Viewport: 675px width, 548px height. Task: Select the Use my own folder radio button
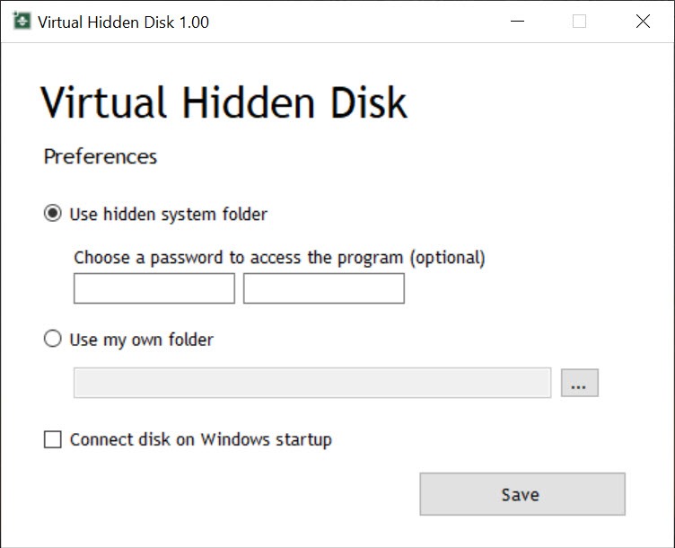click(x=53, y=339)
